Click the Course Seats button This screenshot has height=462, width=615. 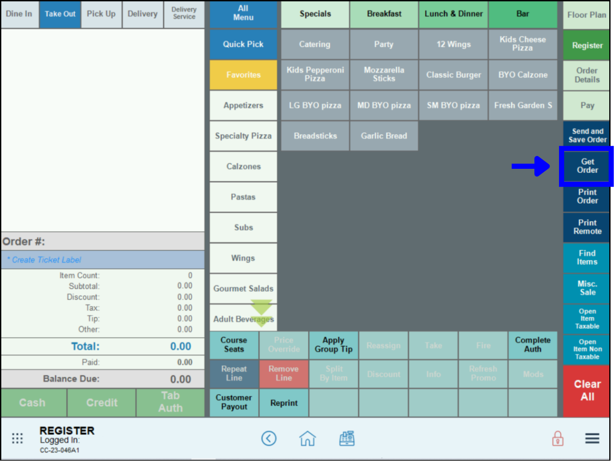click(x=234, y=345)
